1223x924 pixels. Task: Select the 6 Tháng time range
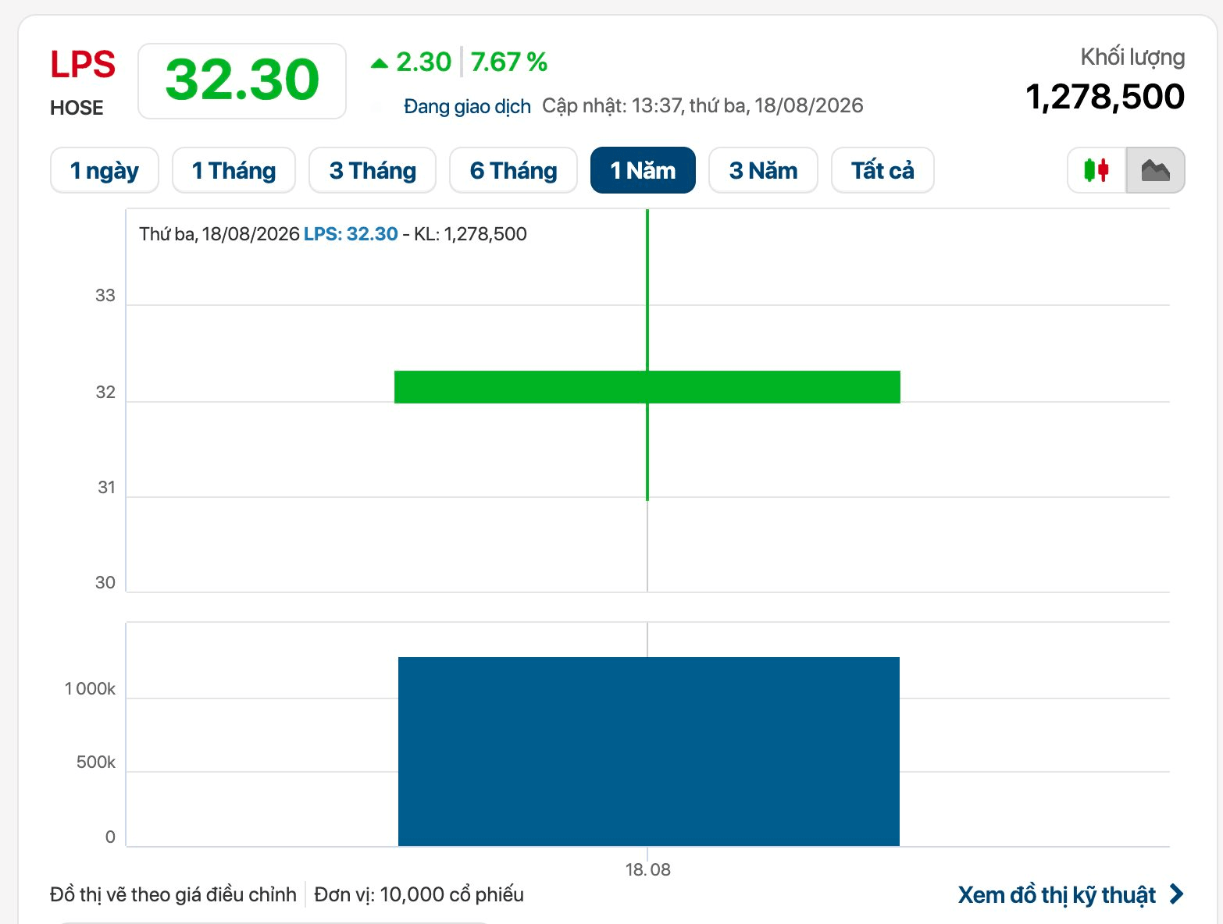(513, 170)
